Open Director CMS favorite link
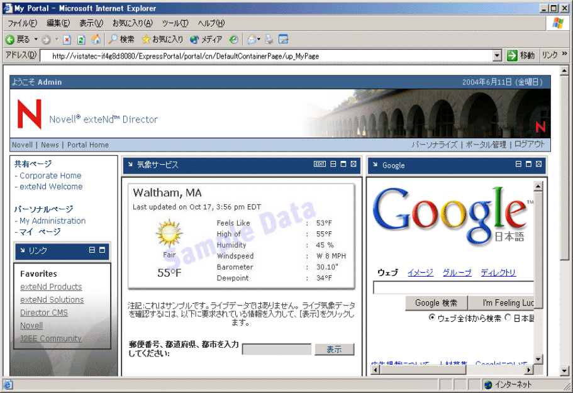The width and height of the screenshot is (573, 393). click(x=44, y=313)
